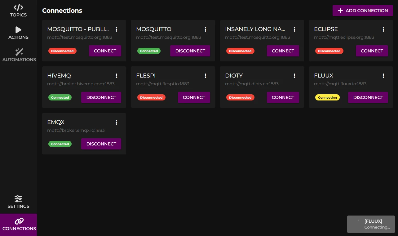
Task: Connect the FLESPI broker
Action: [194, 97]
